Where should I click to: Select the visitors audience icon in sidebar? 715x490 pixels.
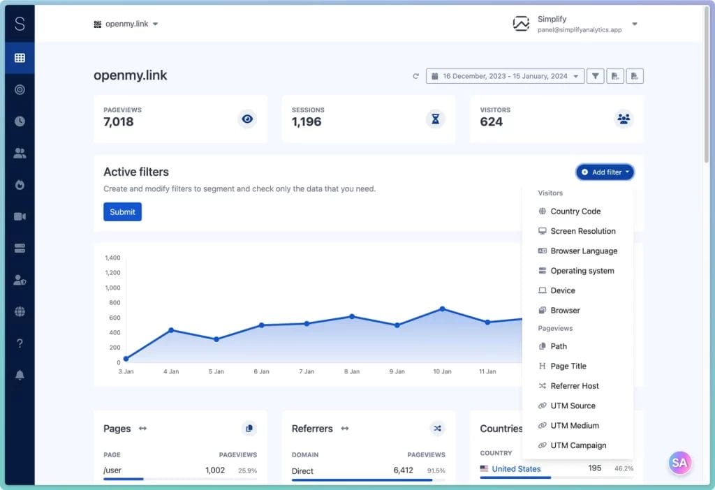[x=19, y=152]
